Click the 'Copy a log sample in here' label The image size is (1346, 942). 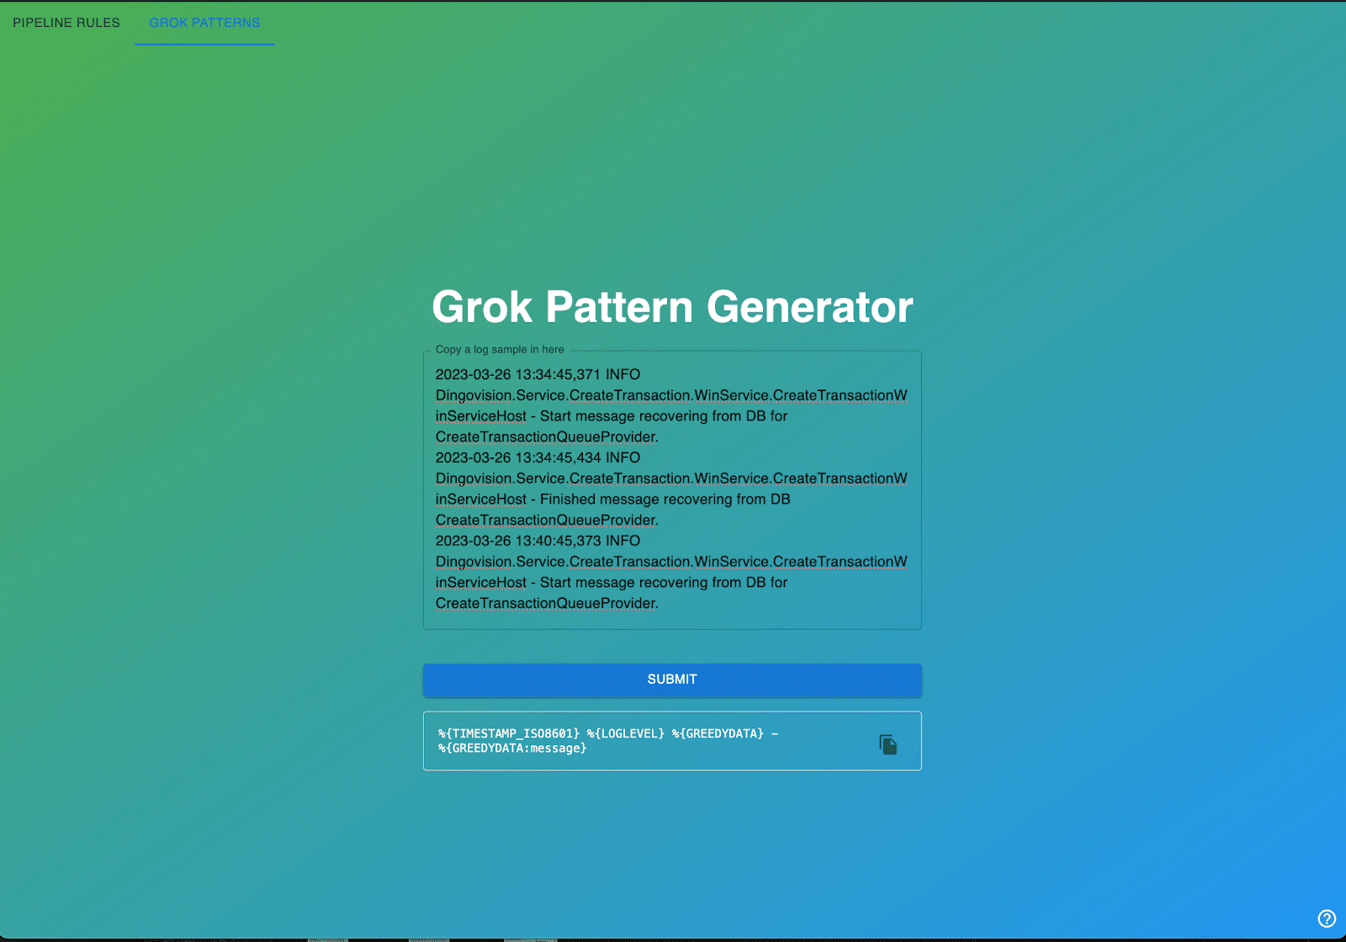[x=500, y=350]
